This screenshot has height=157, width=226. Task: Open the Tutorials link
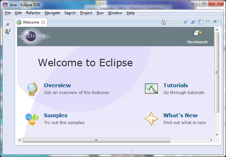tap(176, 85)
